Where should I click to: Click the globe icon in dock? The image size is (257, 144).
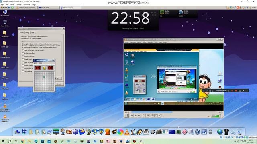point(220,132)
